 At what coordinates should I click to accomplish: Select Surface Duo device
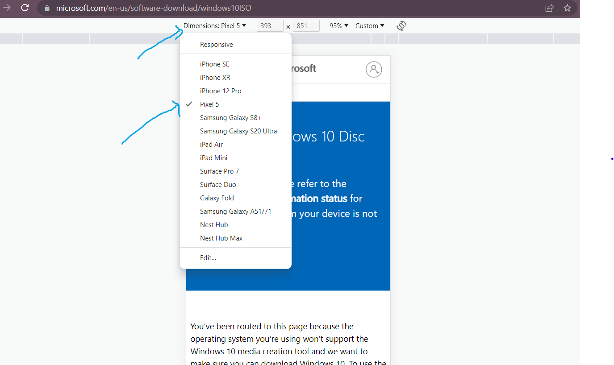point(236,185)
